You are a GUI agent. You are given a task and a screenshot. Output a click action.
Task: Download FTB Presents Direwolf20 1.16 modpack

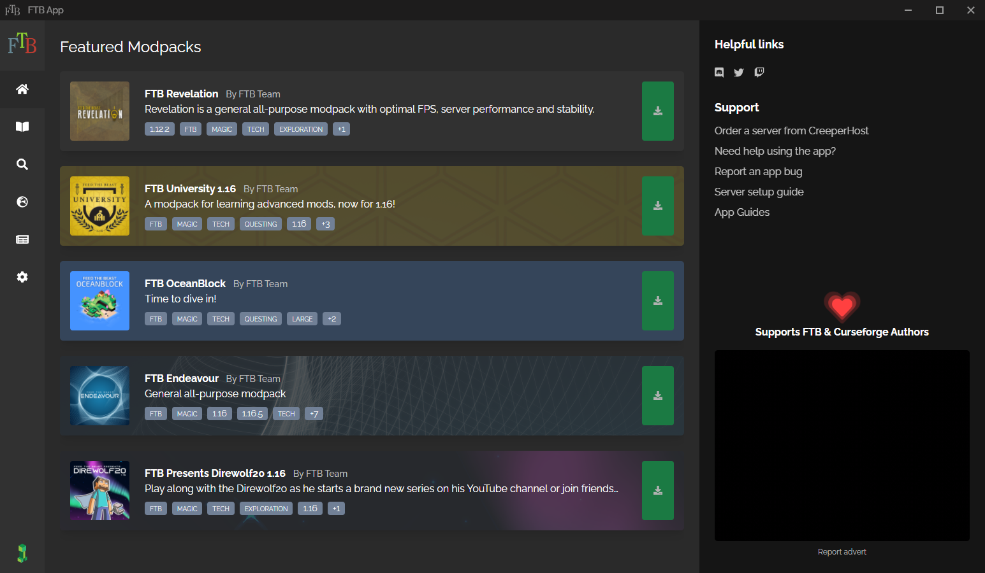pos(658,490)
